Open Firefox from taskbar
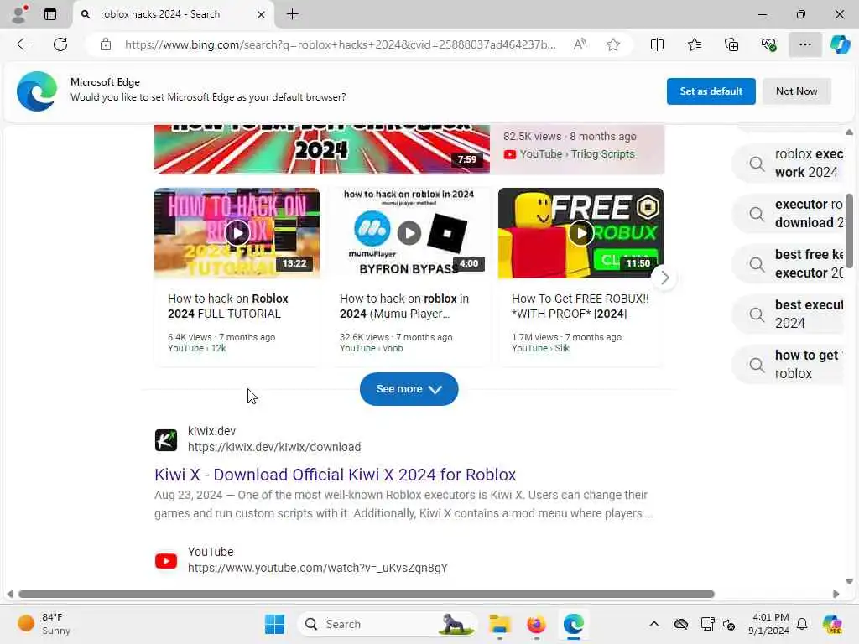Viewport: 859px width, 644px height. point(536,624)
